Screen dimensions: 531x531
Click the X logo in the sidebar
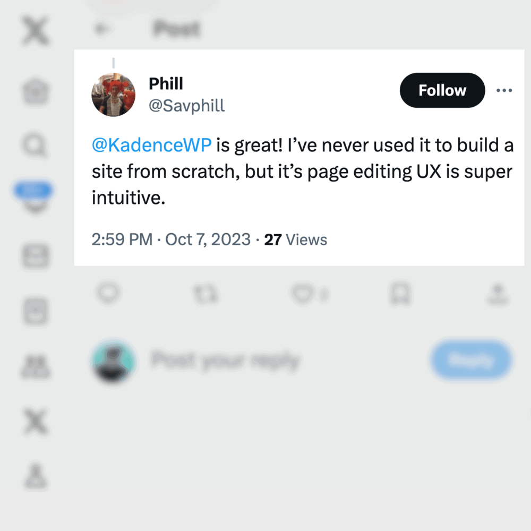(35, 31)
